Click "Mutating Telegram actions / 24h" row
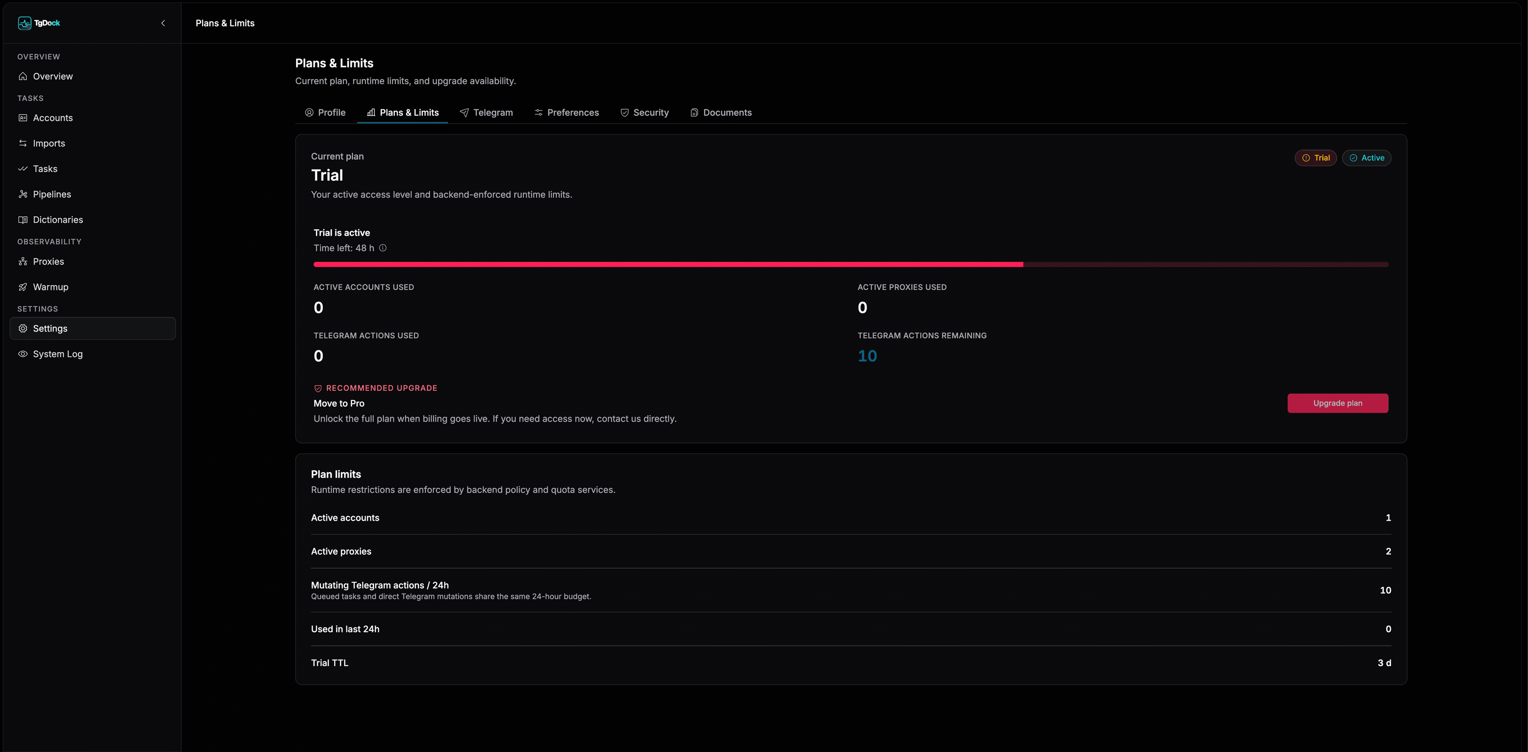The height and width of the screenshot is (752, 1528). (x=851, y=590)
